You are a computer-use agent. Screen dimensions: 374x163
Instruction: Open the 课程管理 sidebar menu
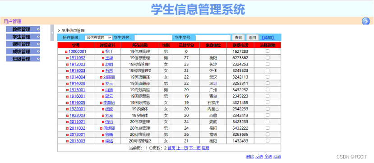coord(23,44)
